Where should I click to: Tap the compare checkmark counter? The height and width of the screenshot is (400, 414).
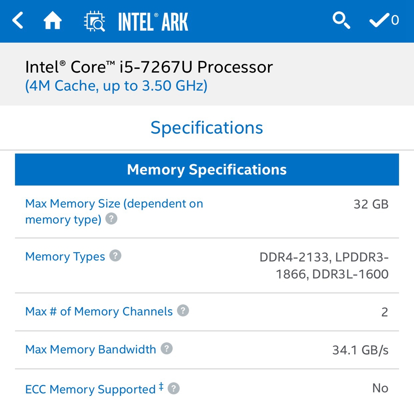coord(384,20)
